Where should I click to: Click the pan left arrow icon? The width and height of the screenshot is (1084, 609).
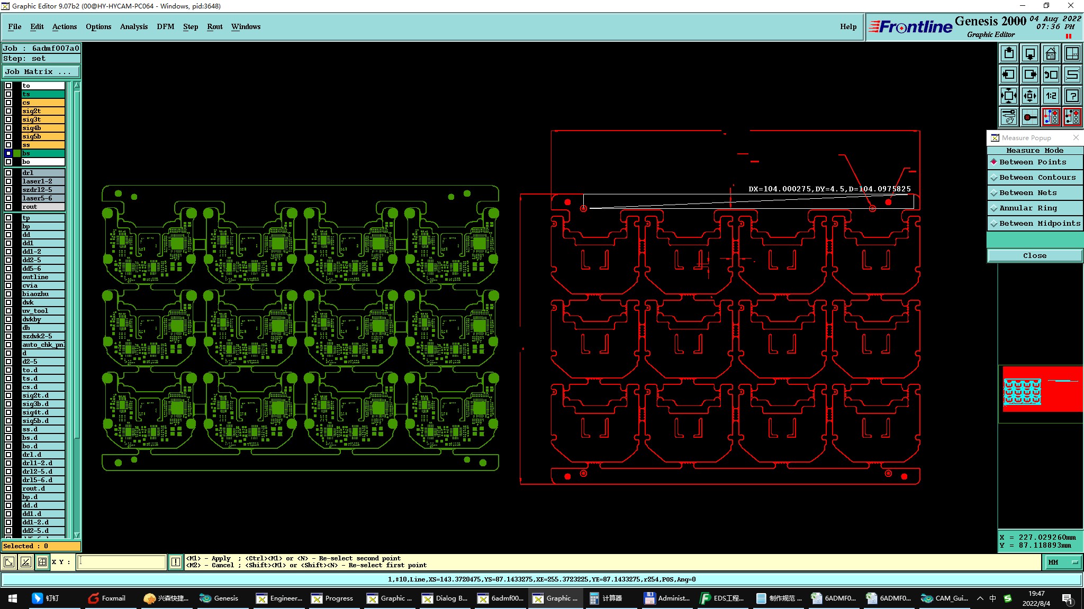[x=1009, y=75]
